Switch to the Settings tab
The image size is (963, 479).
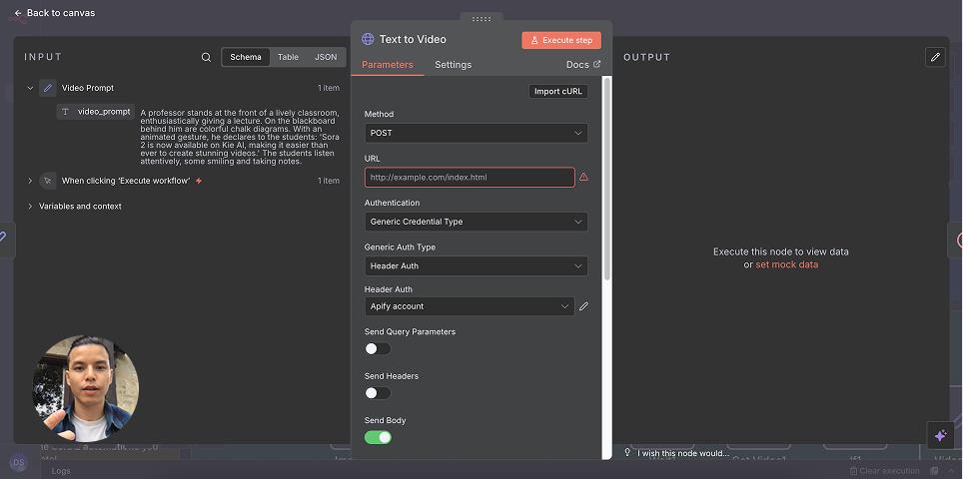click(x=453, y=65)
